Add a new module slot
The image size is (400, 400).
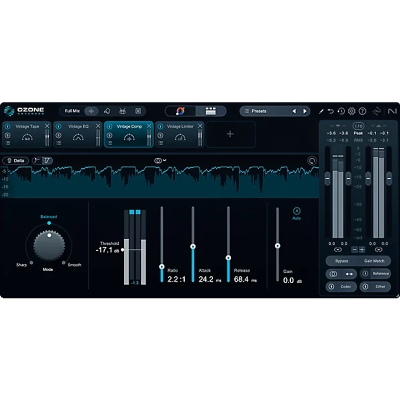click(x=230, y=134)
